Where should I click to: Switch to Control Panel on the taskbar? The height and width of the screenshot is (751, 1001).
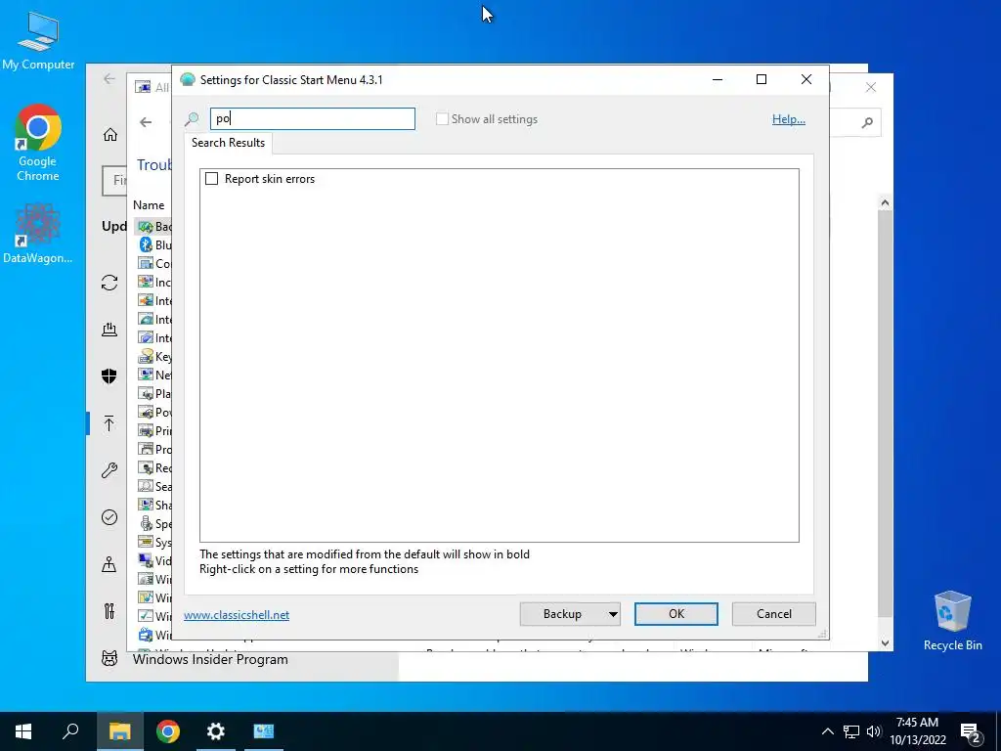click(264, 731)
